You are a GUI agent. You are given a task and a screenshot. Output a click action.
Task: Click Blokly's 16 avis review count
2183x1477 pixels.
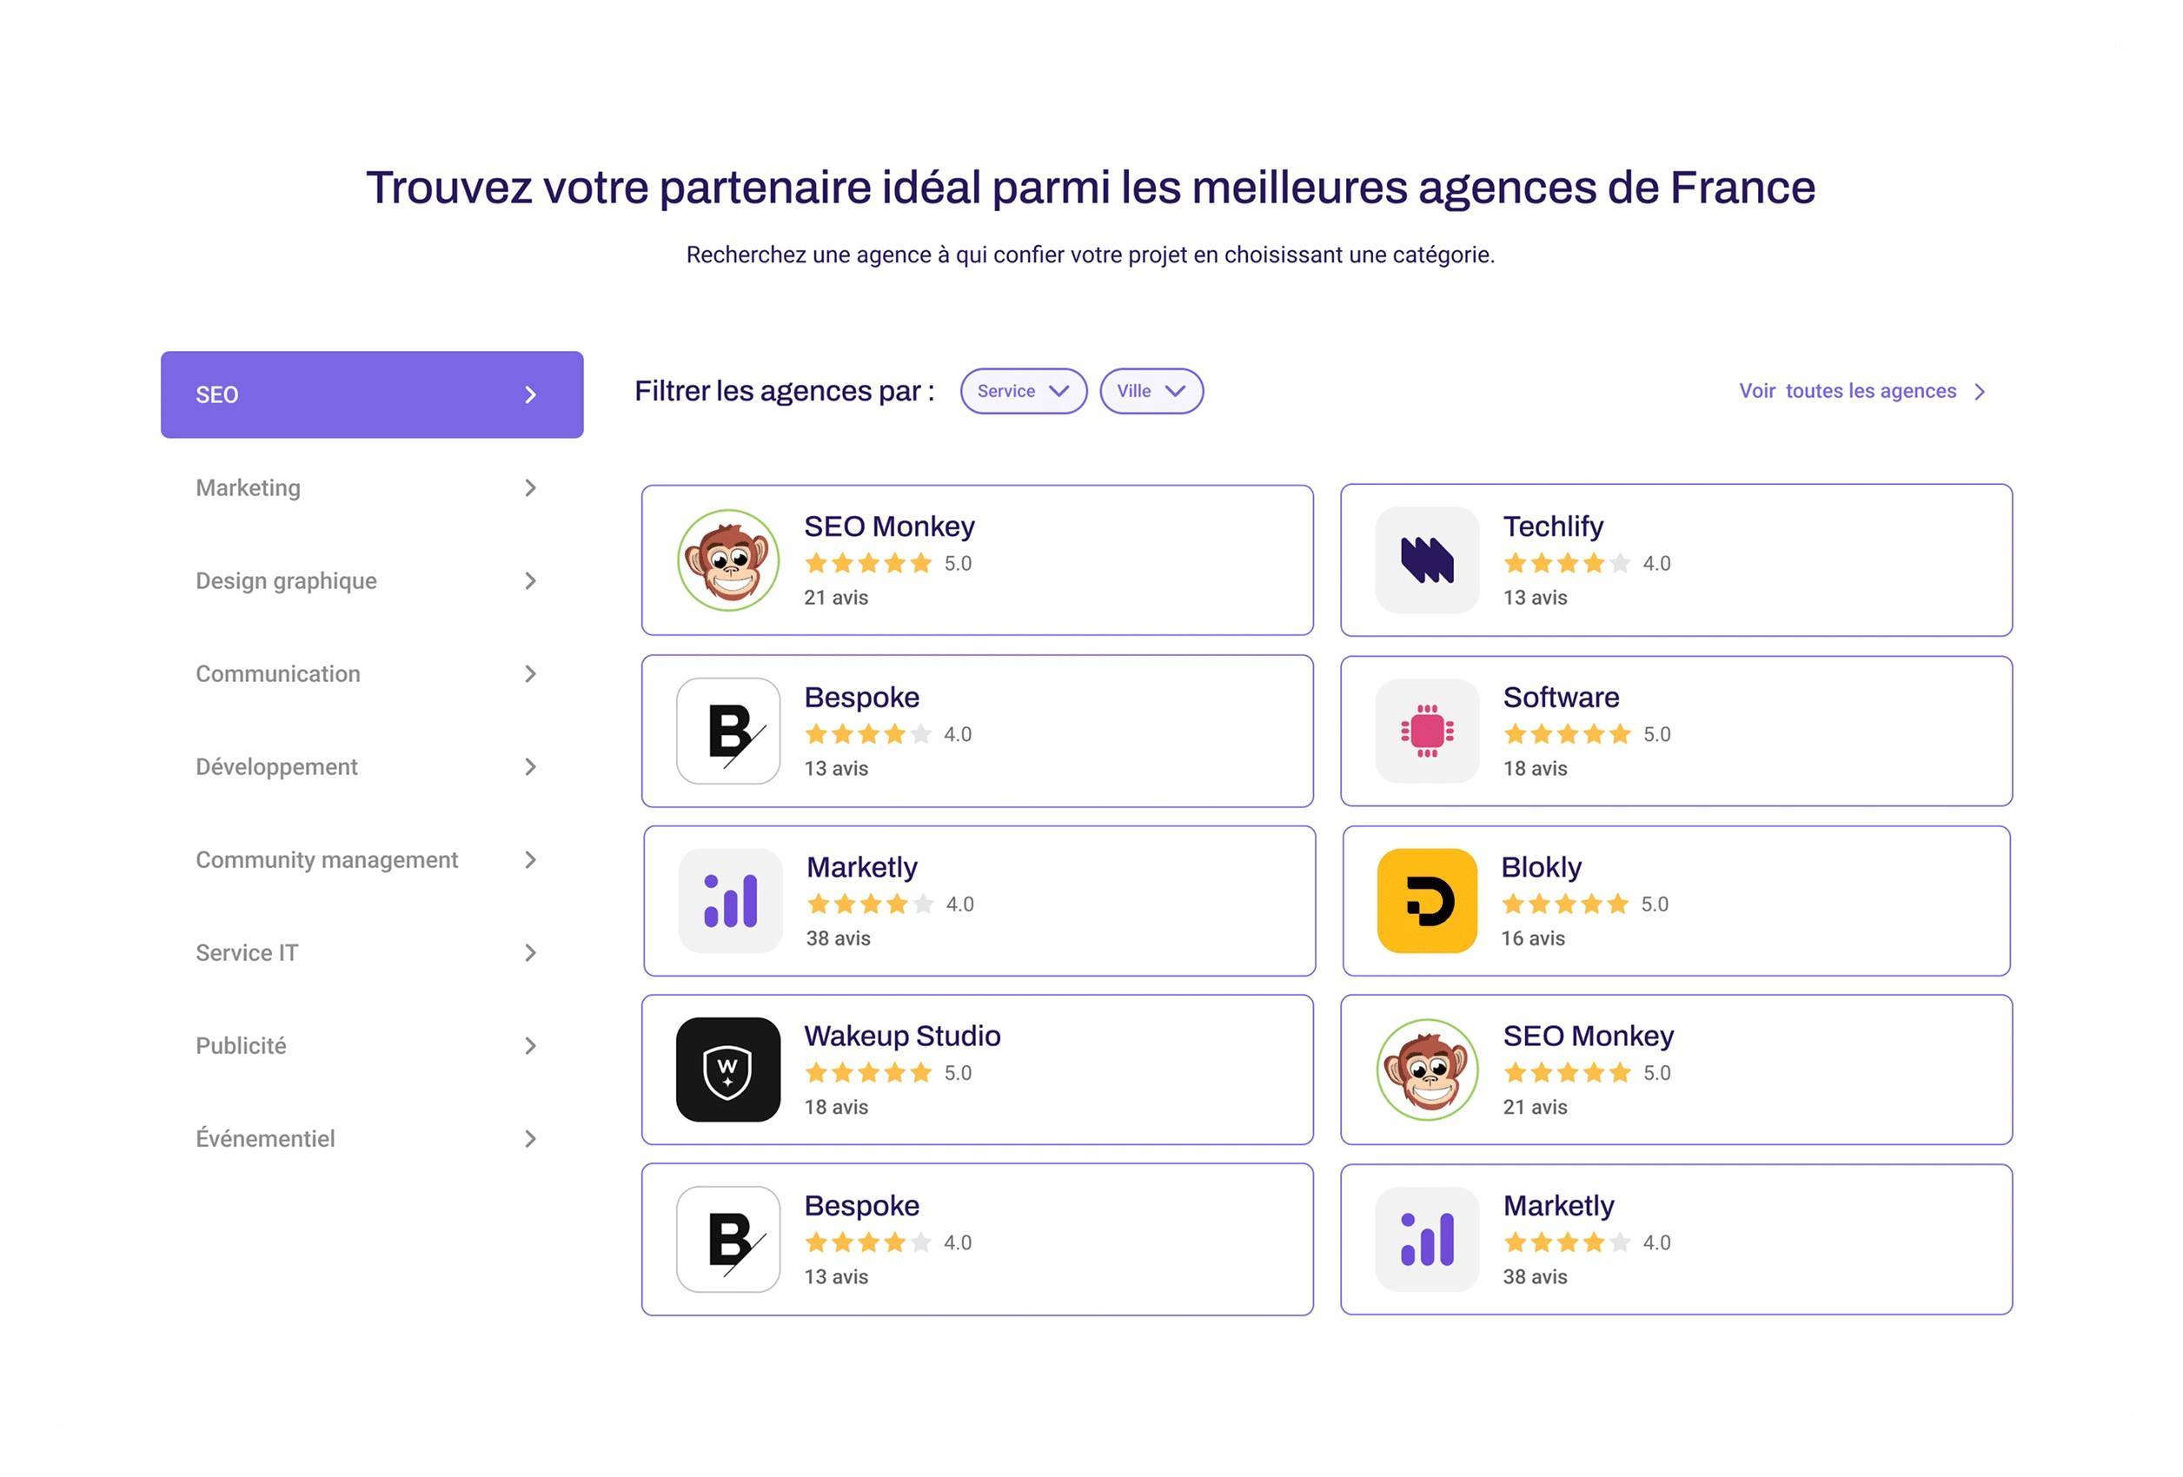point(1533,938)
